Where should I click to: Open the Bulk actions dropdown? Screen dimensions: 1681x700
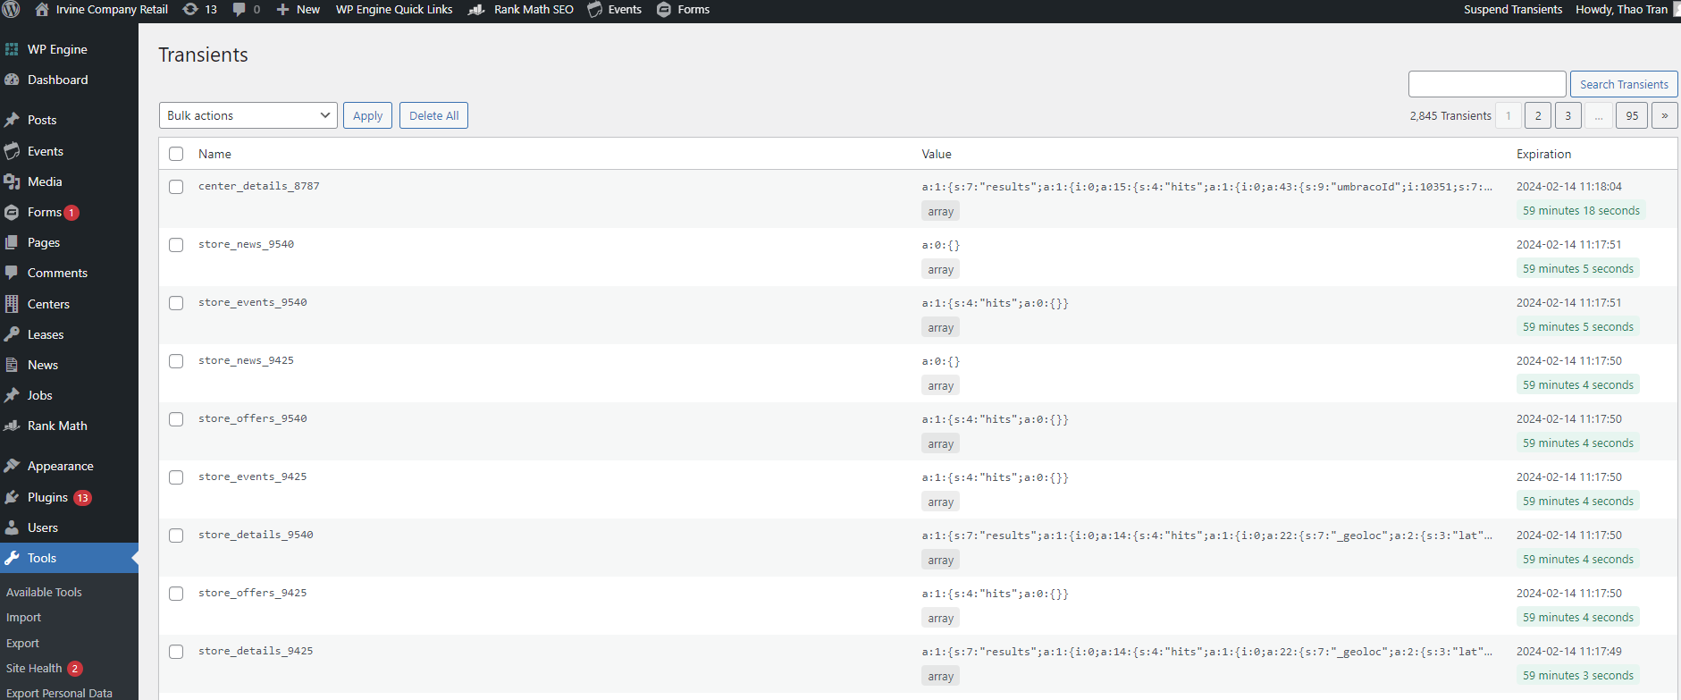tap(248, 115)
